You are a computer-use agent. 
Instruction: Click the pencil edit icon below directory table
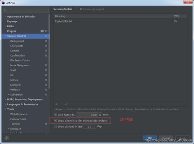click(x=66, y=104)
